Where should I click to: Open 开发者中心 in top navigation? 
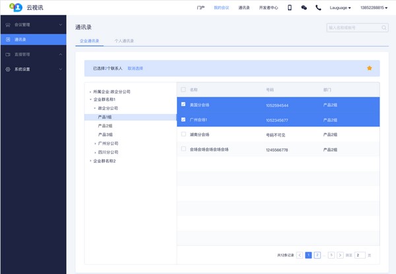268,8
